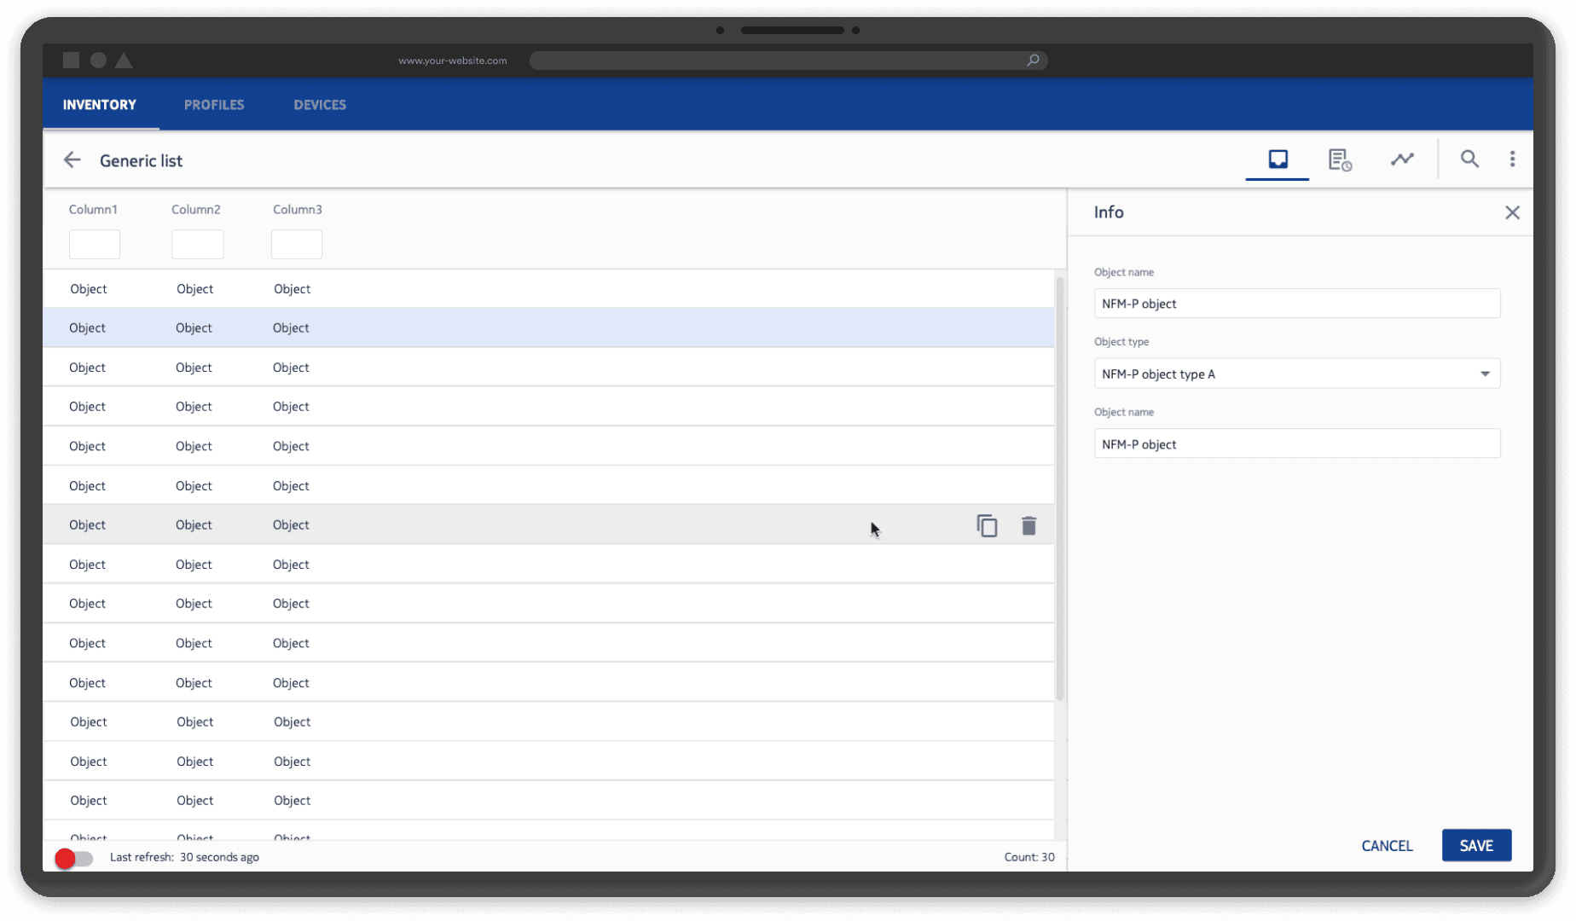Open the NFM-P object type dropdown

[x=1484, y=374]
